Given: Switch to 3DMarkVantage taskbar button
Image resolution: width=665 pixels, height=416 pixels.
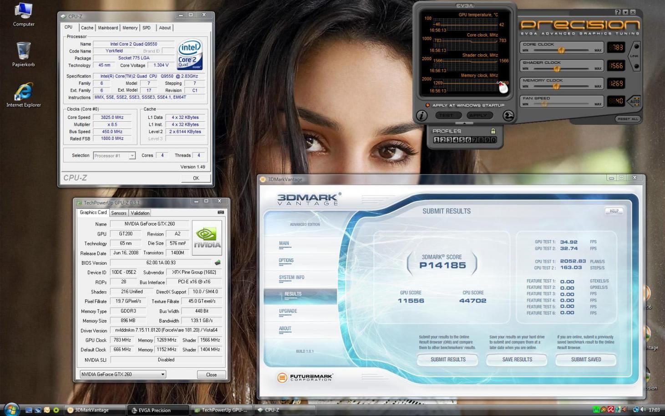Looking at the screenshot, I should tap(95, 410).
